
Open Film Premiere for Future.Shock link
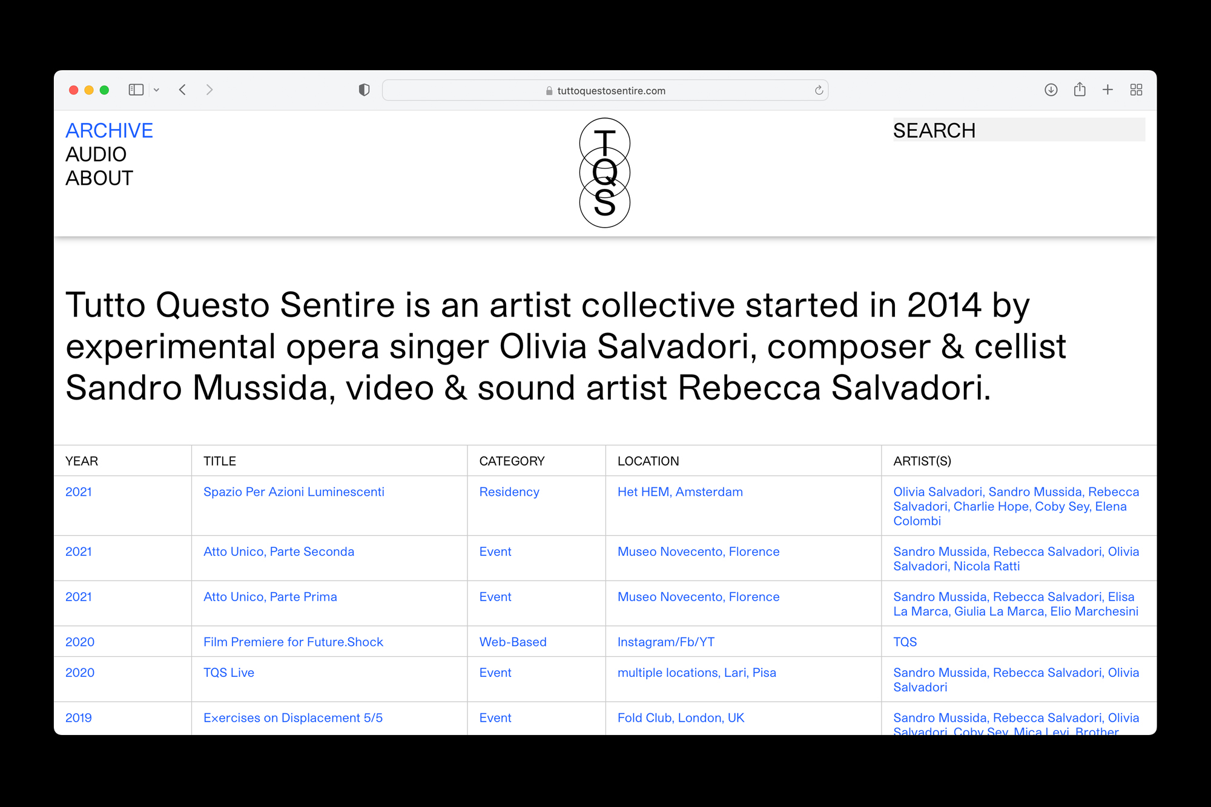[x=293, y=642]
